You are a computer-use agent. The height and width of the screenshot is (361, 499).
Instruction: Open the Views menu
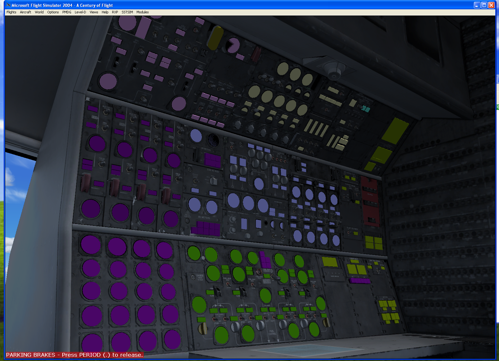[94, 12]
